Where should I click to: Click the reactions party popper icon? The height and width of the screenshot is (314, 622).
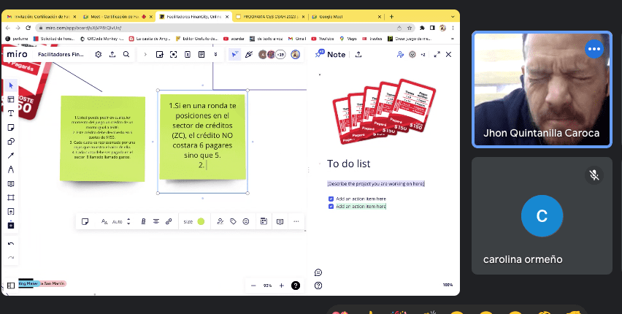click(x=249, y=54)
